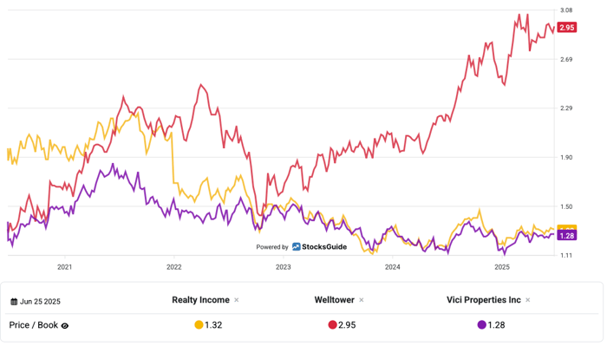The width and height of the screenshot is (607, 346).
Task: Click the 2025 marker on time axis
Action: [502, 267]
